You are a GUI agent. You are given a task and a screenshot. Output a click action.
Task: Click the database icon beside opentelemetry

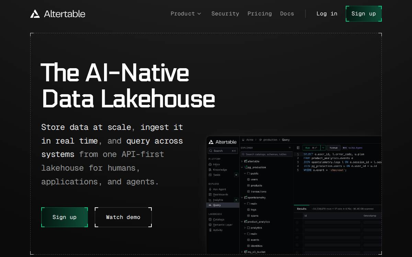pyautogui.click(x=246, y=197)
